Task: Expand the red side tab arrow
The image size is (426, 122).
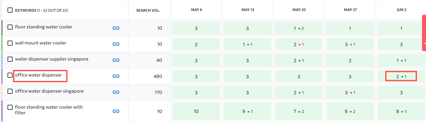Action: [x=424, y=43]
